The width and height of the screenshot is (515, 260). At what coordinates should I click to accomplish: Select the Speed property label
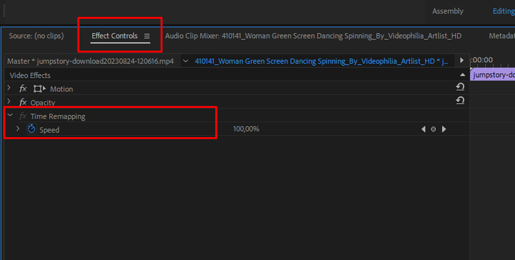coord(50,130)
